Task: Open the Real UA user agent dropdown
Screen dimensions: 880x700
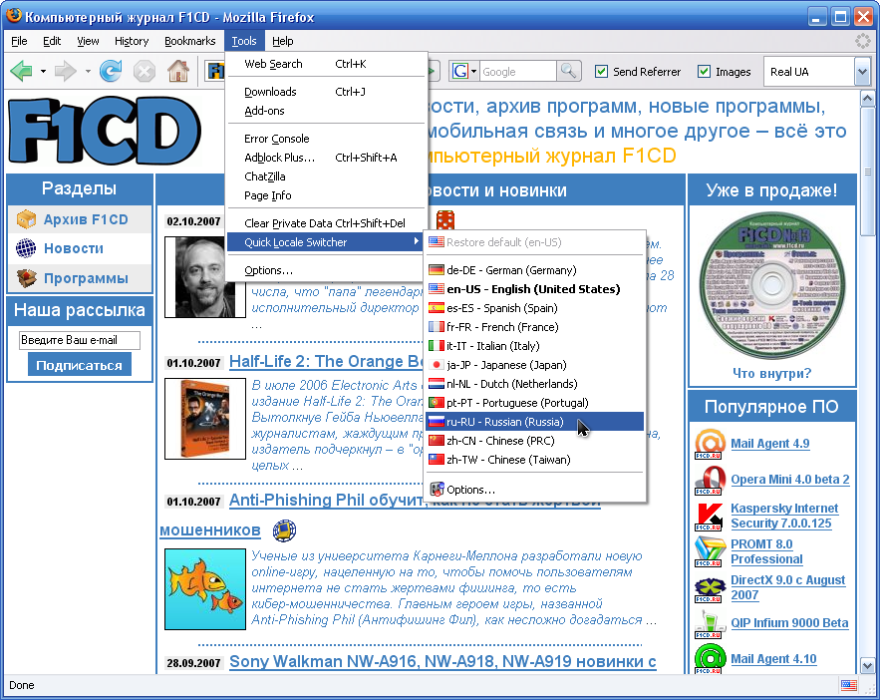Action: click(862, 71)
